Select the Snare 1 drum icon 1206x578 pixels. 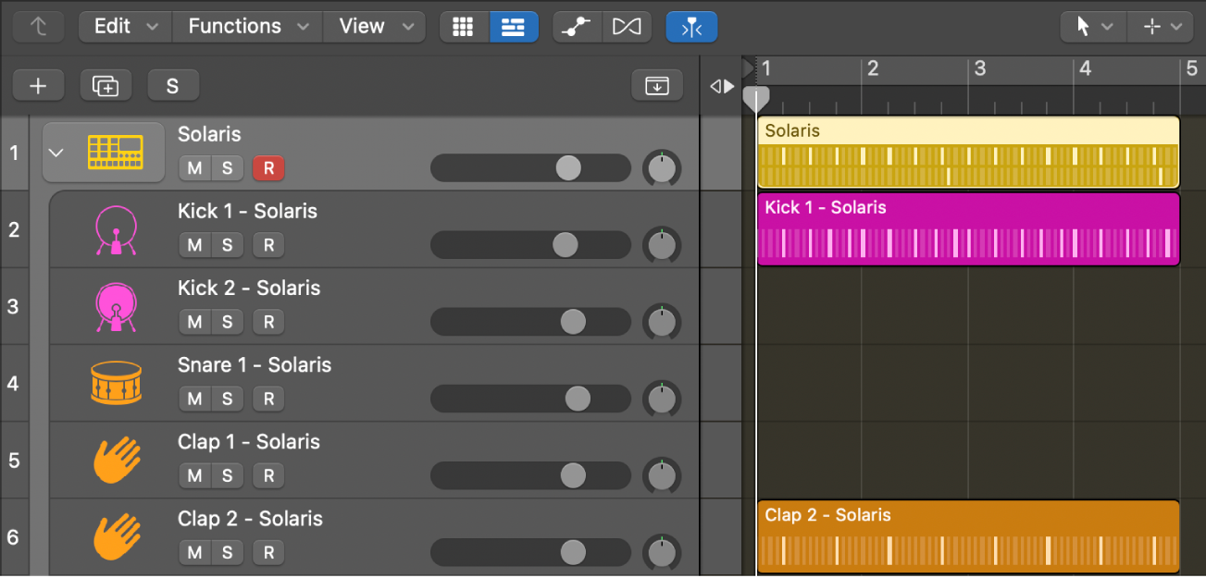[x=115, y=382]
